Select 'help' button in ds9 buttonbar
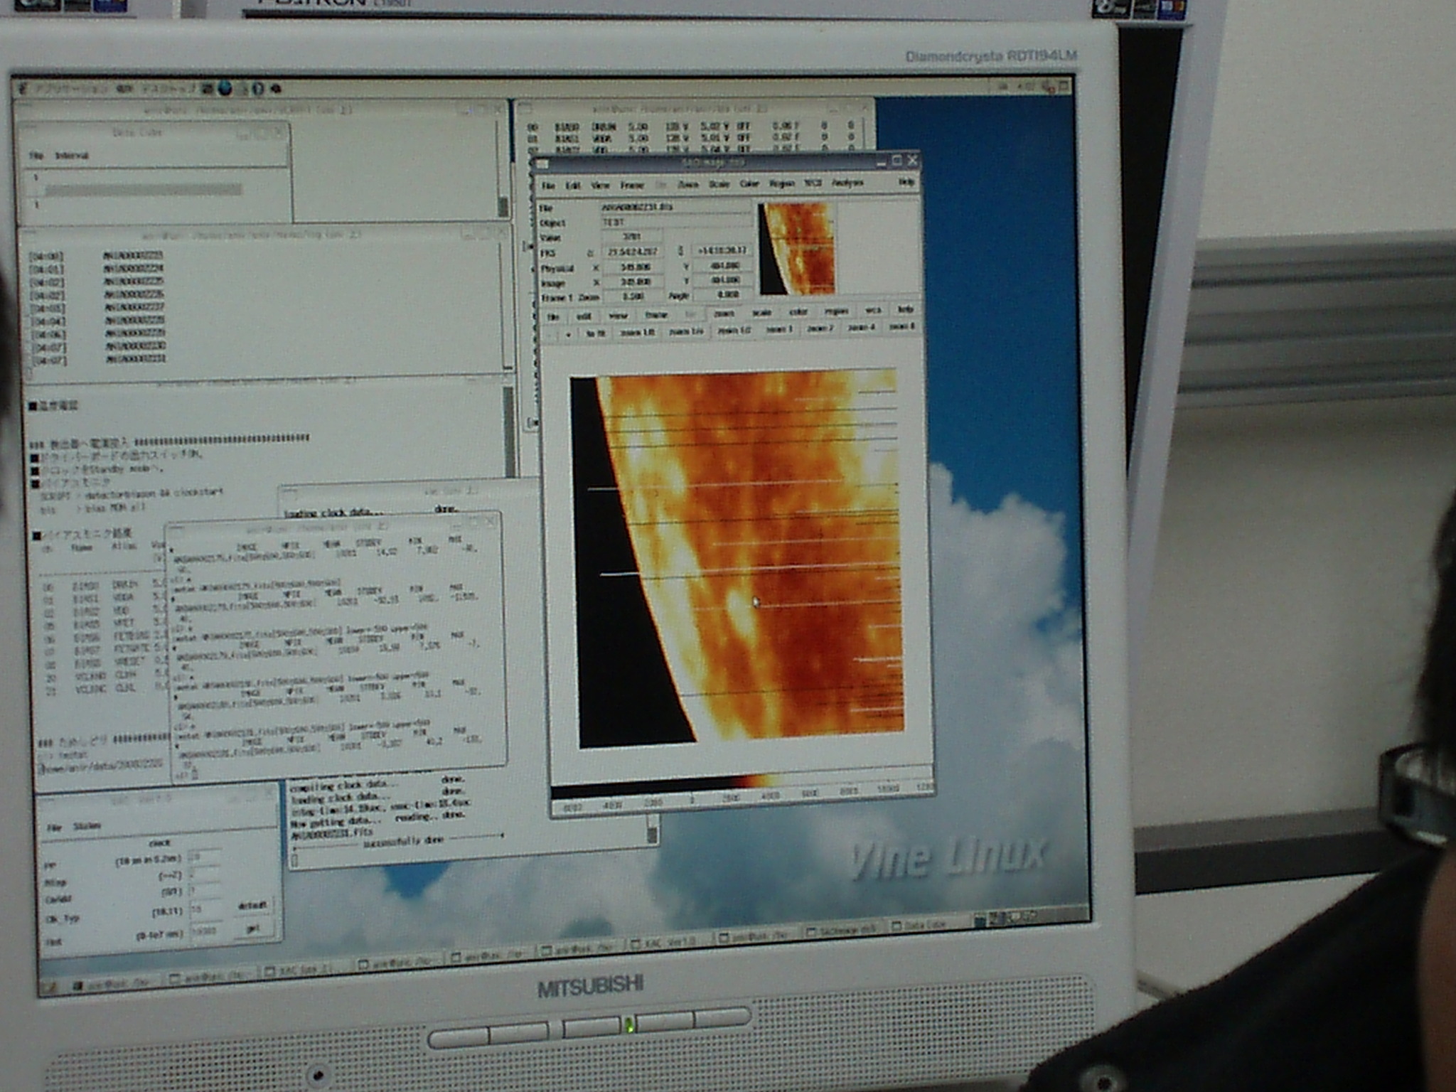The height and width of the screenshot is (1092, 1456). [904, 309]
